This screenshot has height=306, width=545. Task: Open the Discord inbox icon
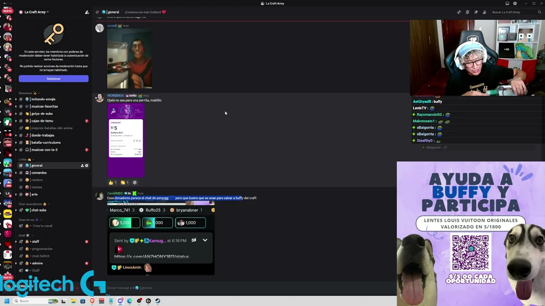tap(507, 3)
